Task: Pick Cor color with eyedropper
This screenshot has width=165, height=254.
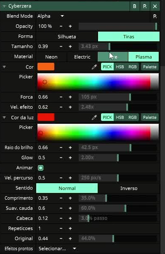Action: click(x=94, y=67)
